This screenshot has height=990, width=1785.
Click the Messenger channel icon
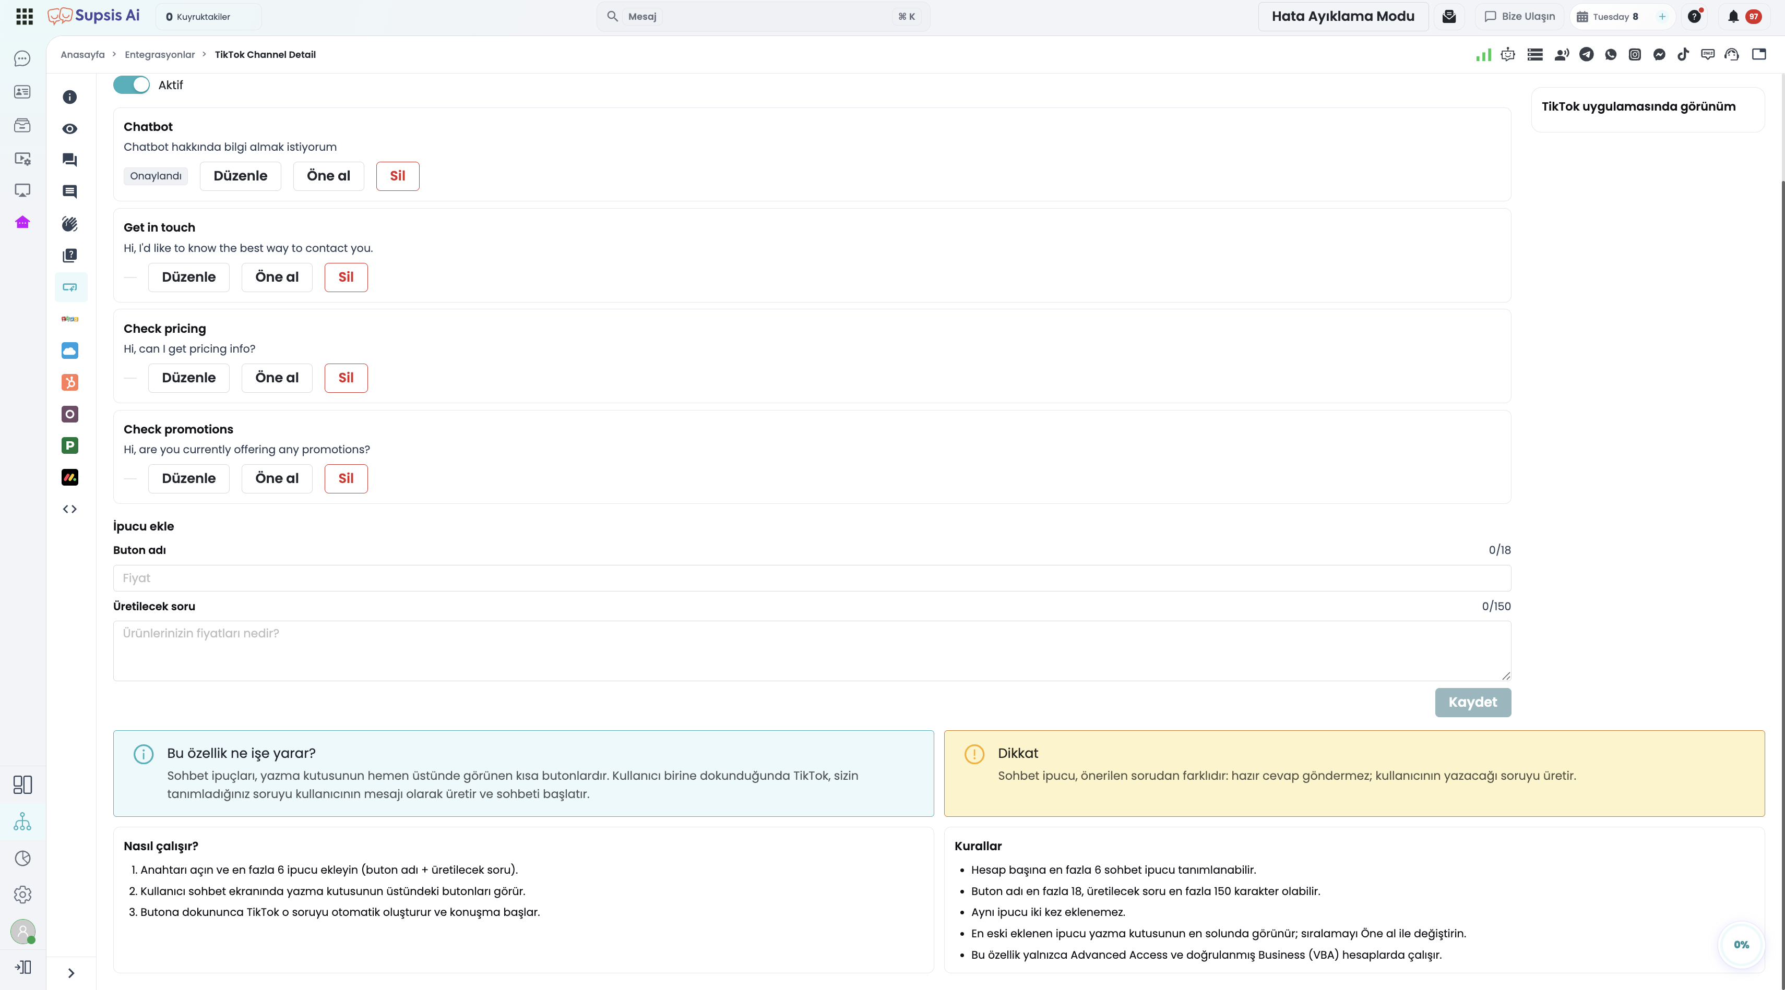click(x=1659, y=55)
